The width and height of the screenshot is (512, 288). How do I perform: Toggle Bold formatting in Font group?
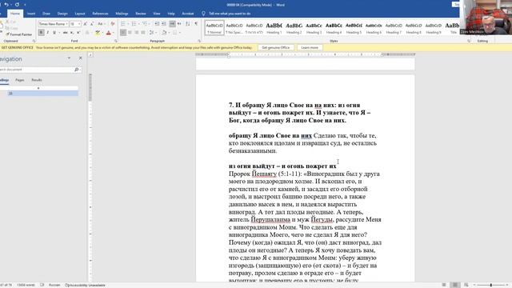click(x=41, y=33)
